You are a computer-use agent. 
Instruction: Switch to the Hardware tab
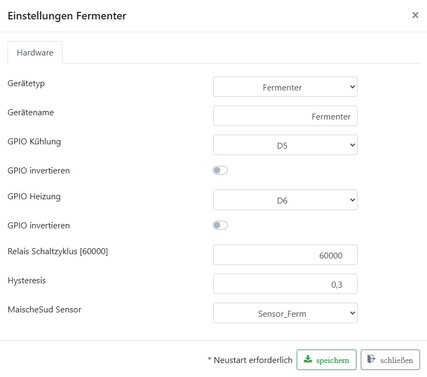point(35,52)
